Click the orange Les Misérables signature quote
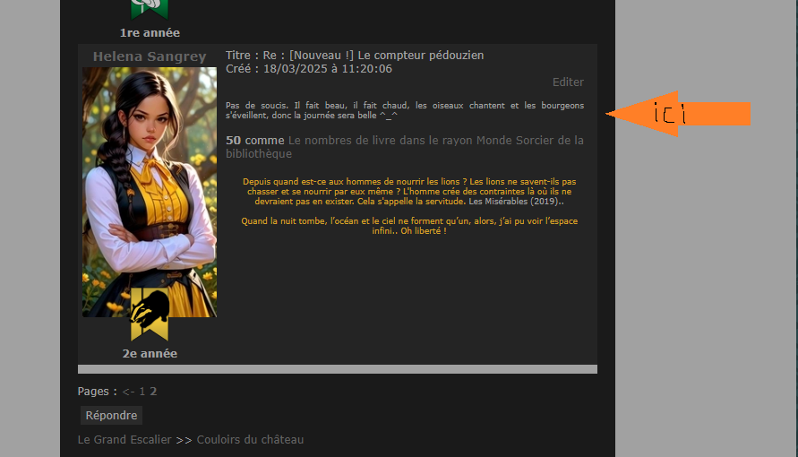Image resolution: width=798 pixels, height=457 pixels. point(409,192)
